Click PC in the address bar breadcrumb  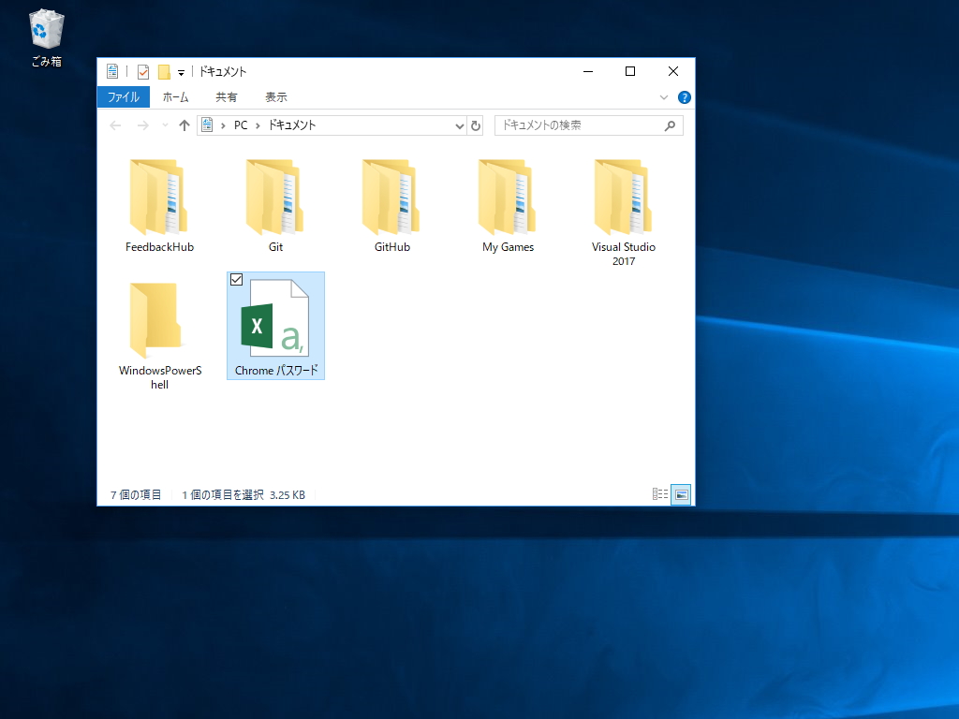pos(240,125)
